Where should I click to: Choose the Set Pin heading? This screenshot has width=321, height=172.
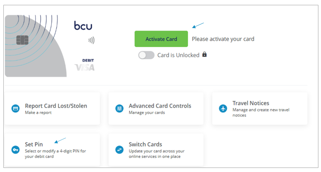(34, 144)
